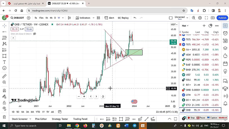Open the object tree layers panel
The width and height of the screenshot is (229, 129).
point(225,48)
